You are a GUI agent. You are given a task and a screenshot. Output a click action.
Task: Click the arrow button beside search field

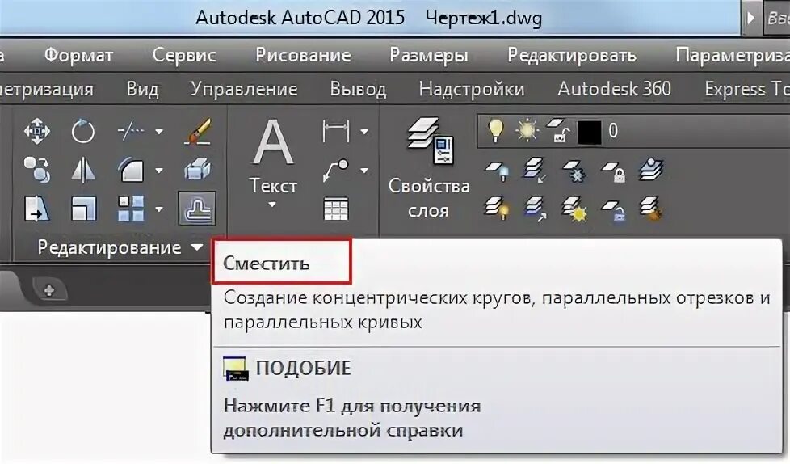click(750, 18)
